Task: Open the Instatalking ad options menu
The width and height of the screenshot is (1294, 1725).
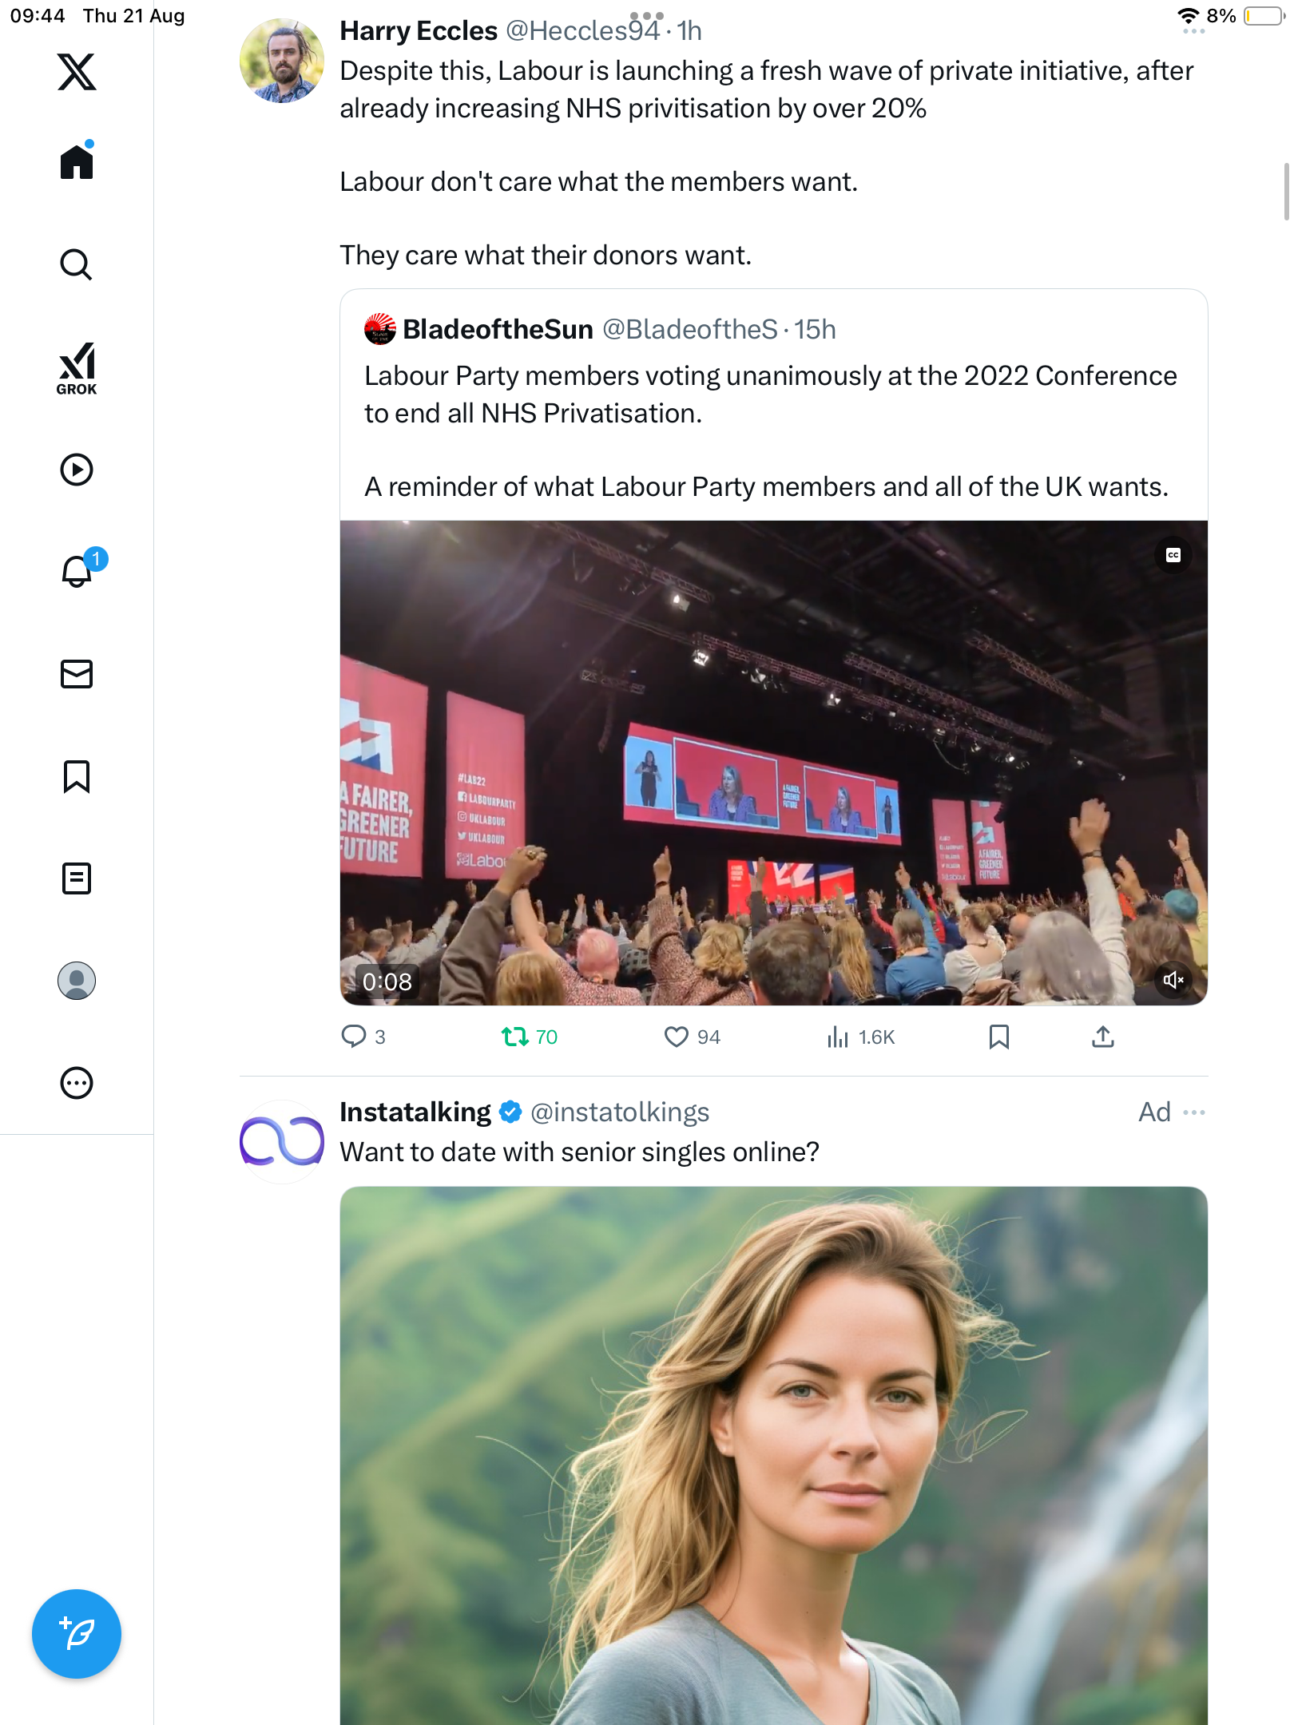Action: pos(1194,1112)
